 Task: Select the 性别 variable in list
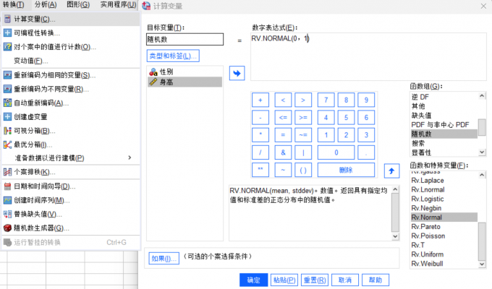pyautogui.click(x=184, y=72)
